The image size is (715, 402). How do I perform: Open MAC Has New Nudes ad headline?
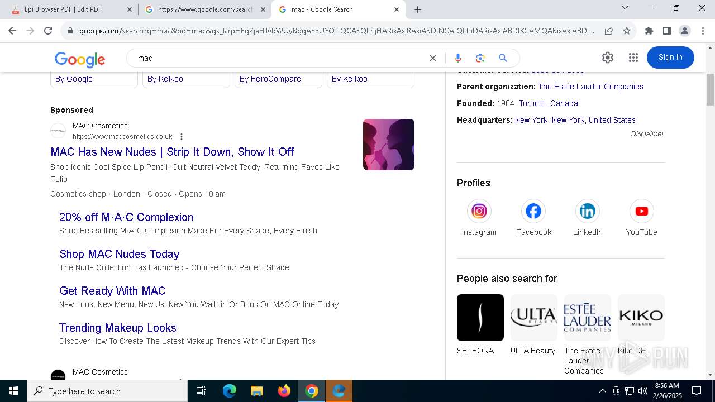(x=172, y=152)
